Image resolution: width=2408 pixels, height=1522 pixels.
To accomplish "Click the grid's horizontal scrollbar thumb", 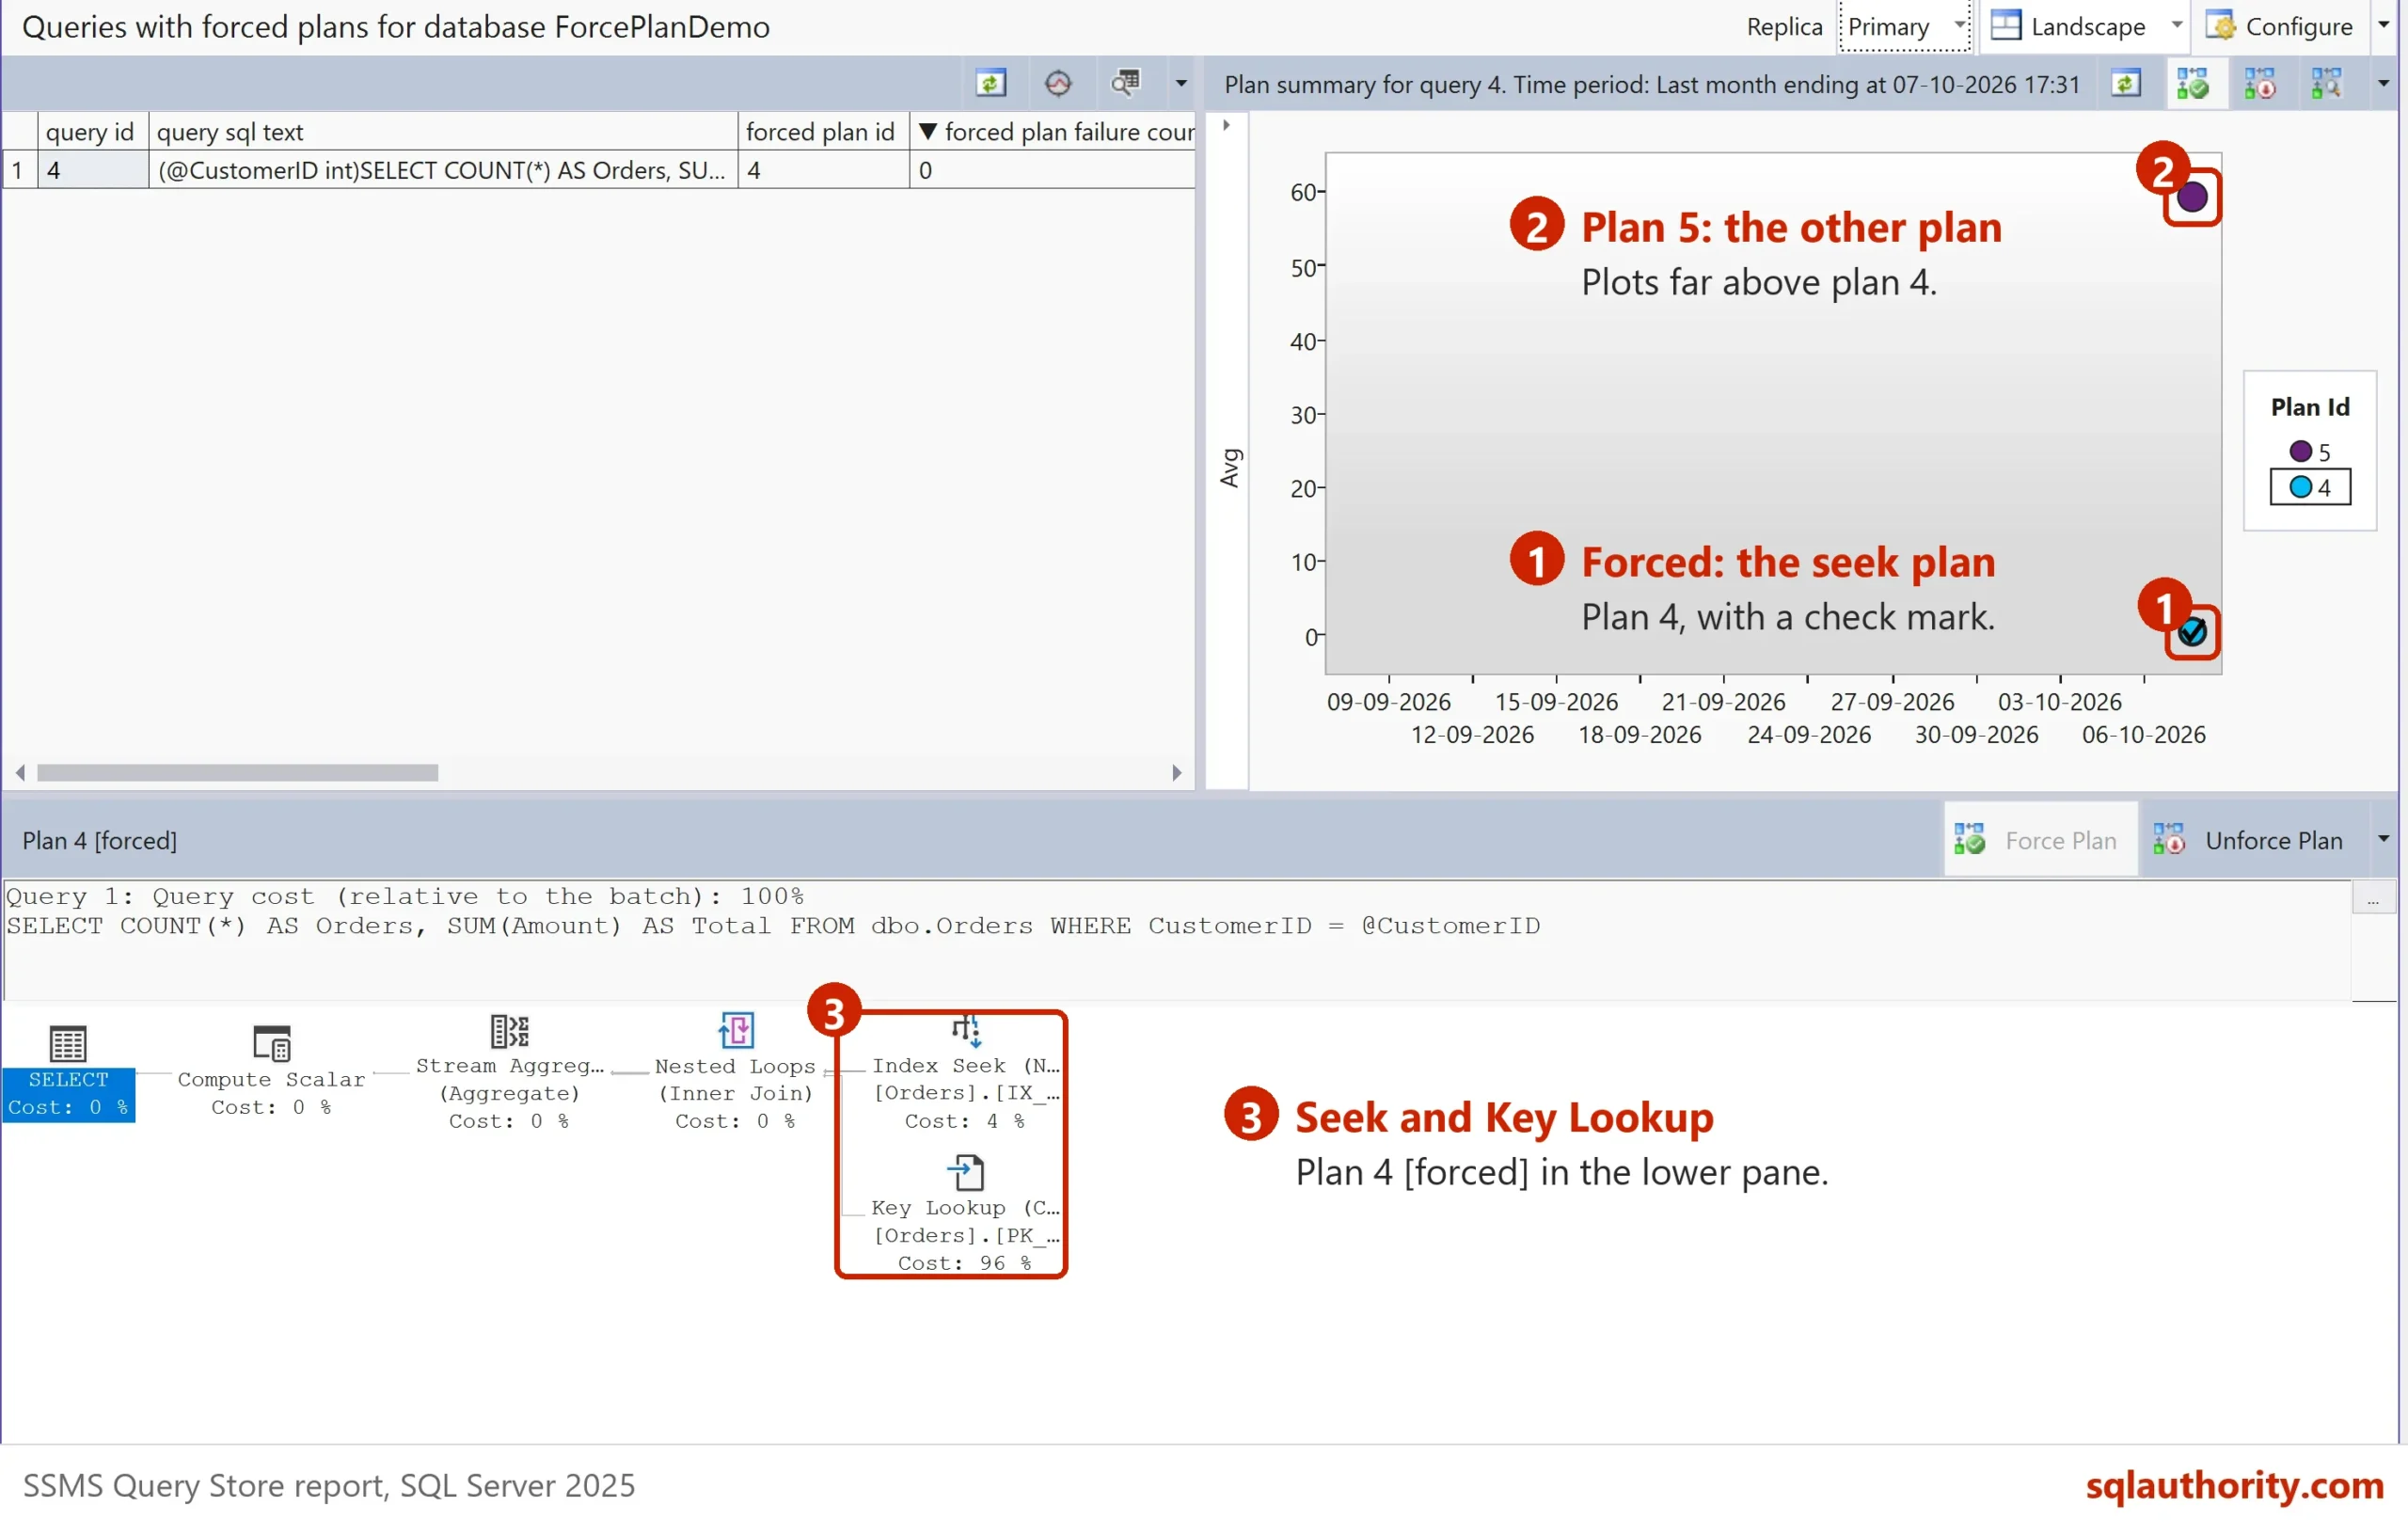I will click(x=237, y=772).
